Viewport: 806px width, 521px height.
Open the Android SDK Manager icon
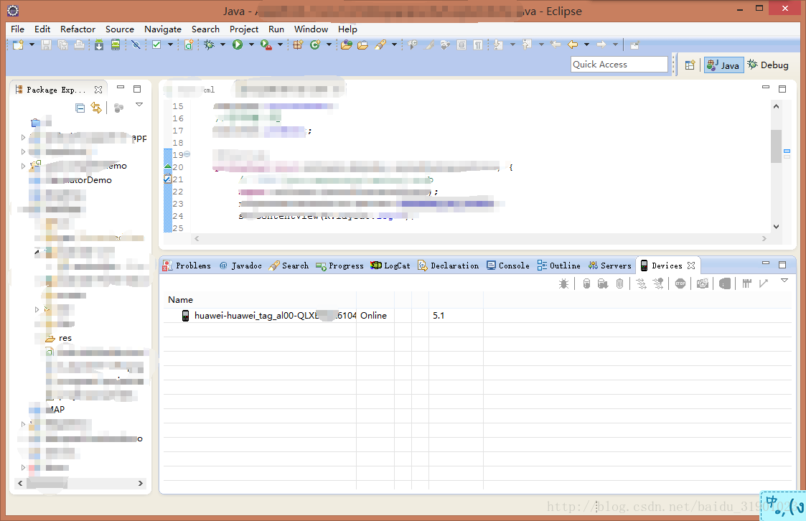[99, 45]
